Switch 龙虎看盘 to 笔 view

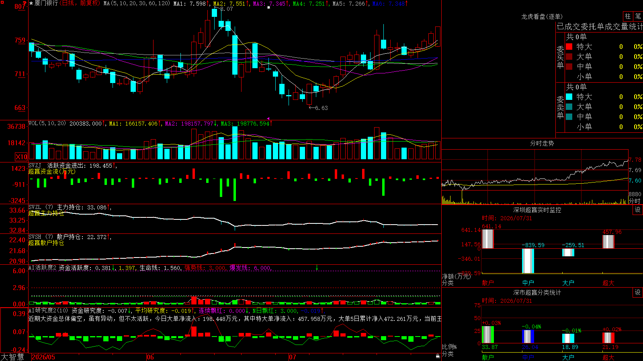coord(638,16)
